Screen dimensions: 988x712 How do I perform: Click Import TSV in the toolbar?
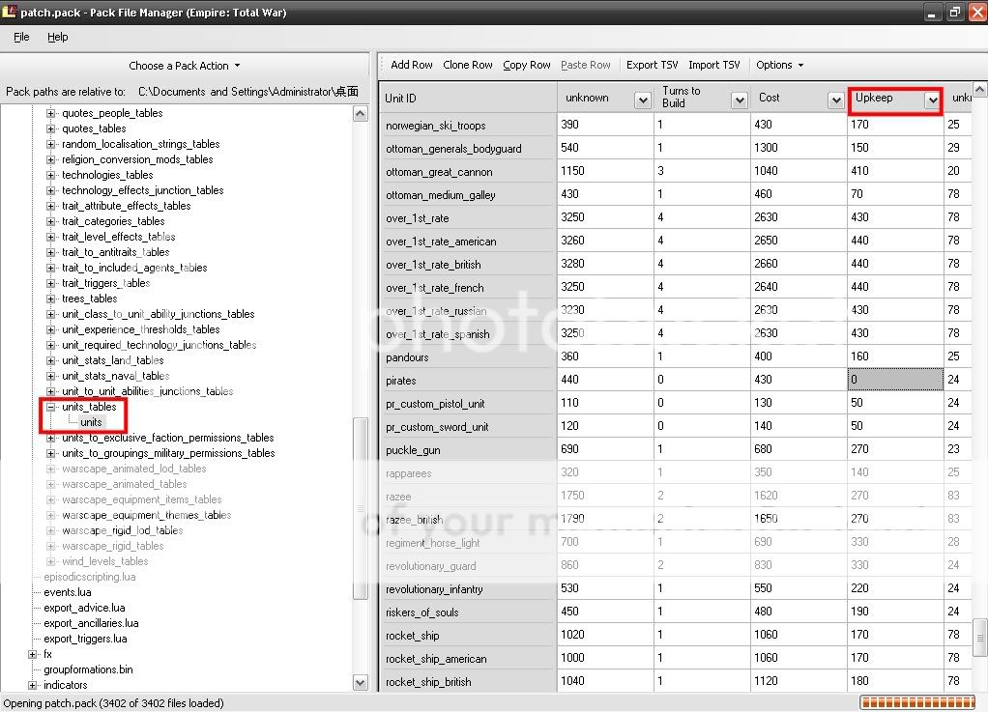(714, 65)
